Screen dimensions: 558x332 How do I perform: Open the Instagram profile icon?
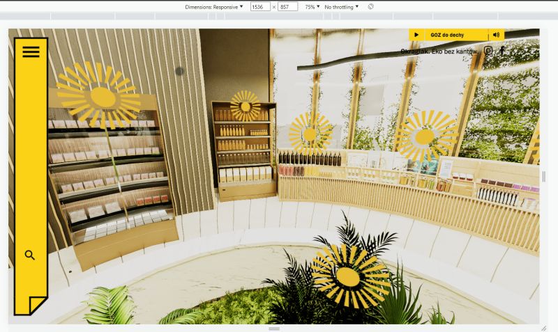click(x=488, y=50)
